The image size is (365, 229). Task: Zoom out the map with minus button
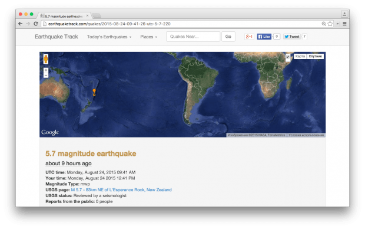click(46, 75)
